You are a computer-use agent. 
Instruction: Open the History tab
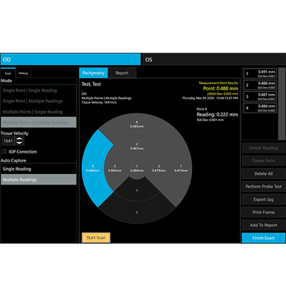tap(23, 73)
